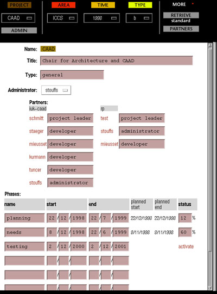Open the 1998 time dropdown
The height and width of the screenshot is (294, 217).
[x=101, y=18]
